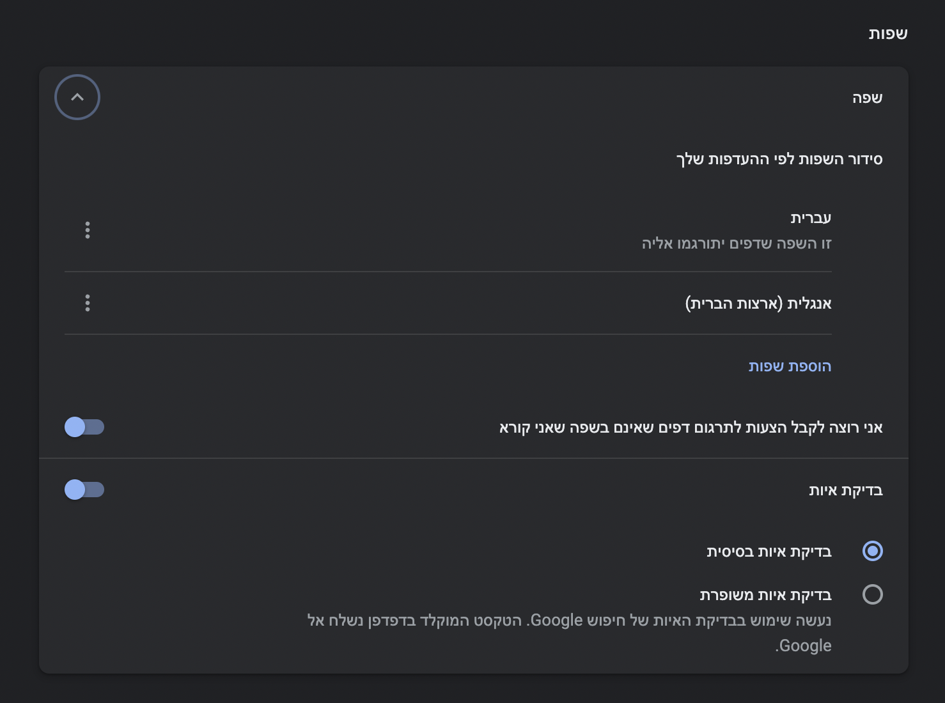Click the description line starting with נעשה שימוש
Screen dimensions: 945x703
(x=569, y=621)
